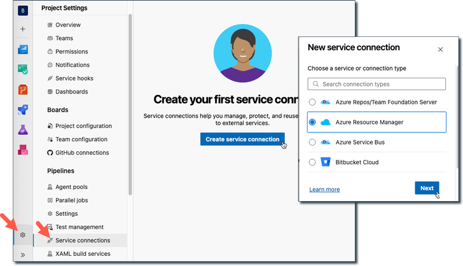Select Azure Repos/Team Foundation Server radio button
The width and height of the screenshot is (463, 266).
click(x=312, y=102)
